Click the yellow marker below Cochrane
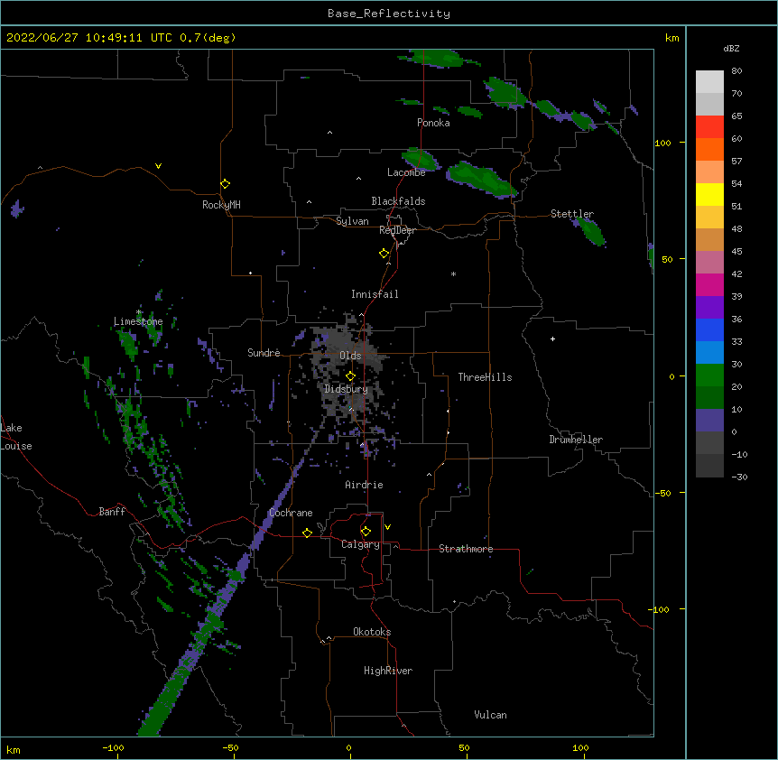Viewport: 778px width, 760px height. point(307,533)
